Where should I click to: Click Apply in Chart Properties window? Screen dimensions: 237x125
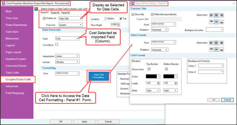84,121
